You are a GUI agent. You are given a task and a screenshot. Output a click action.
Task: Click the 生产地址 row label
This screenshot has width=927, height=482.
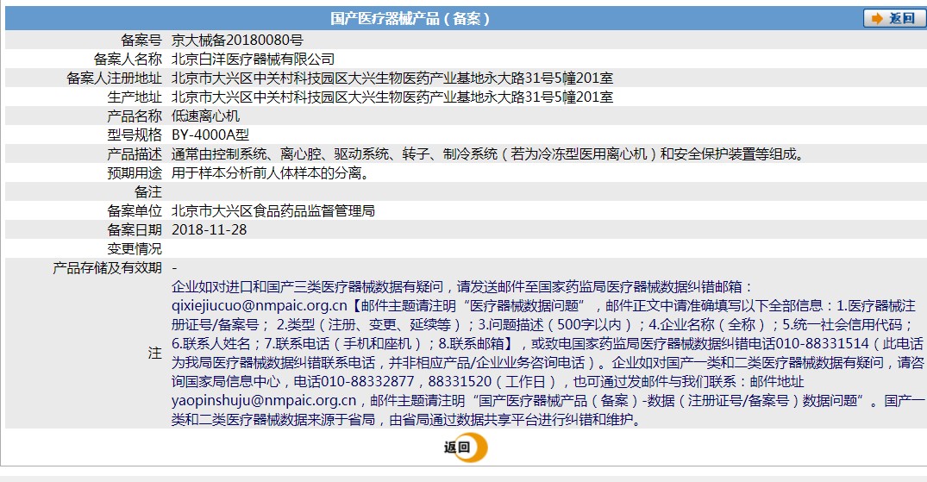click(135, 97)
